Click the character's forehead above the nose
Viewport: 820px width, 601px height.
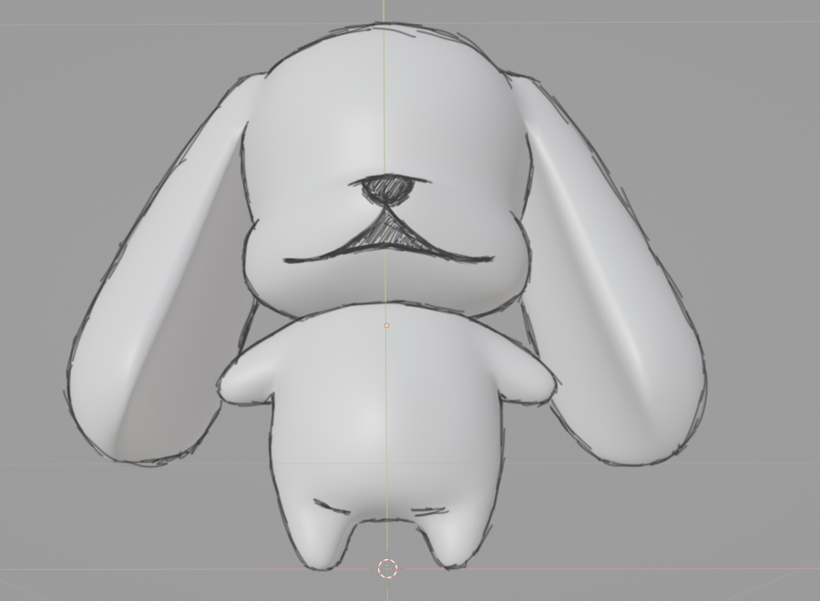coord(384,109)
